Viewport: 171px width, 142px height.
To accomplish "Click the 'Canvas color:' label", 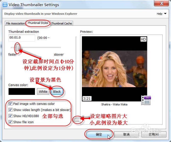I will coord(18,85).
